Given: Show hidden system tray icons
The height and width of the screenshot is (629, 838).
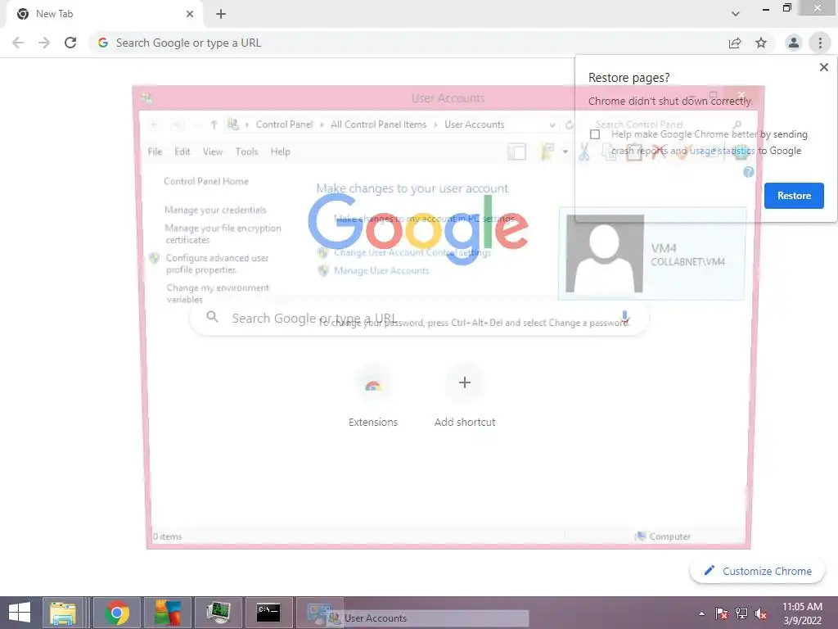Looking at the screenshot, I should [x=701, y=613].
